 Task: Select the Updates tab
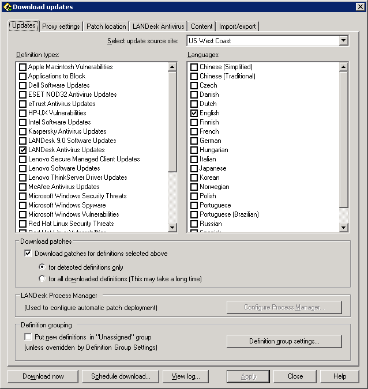tap(24, 25)
